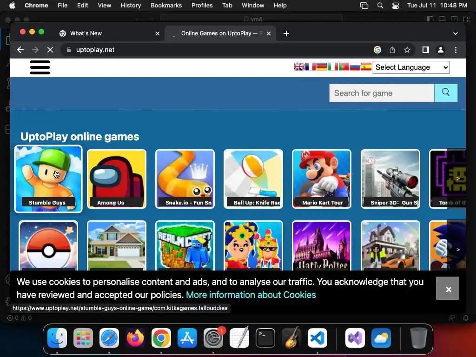This screenshot has height=357, width=476.
Task: Click the Search for game field
Action: pos(382,93)
